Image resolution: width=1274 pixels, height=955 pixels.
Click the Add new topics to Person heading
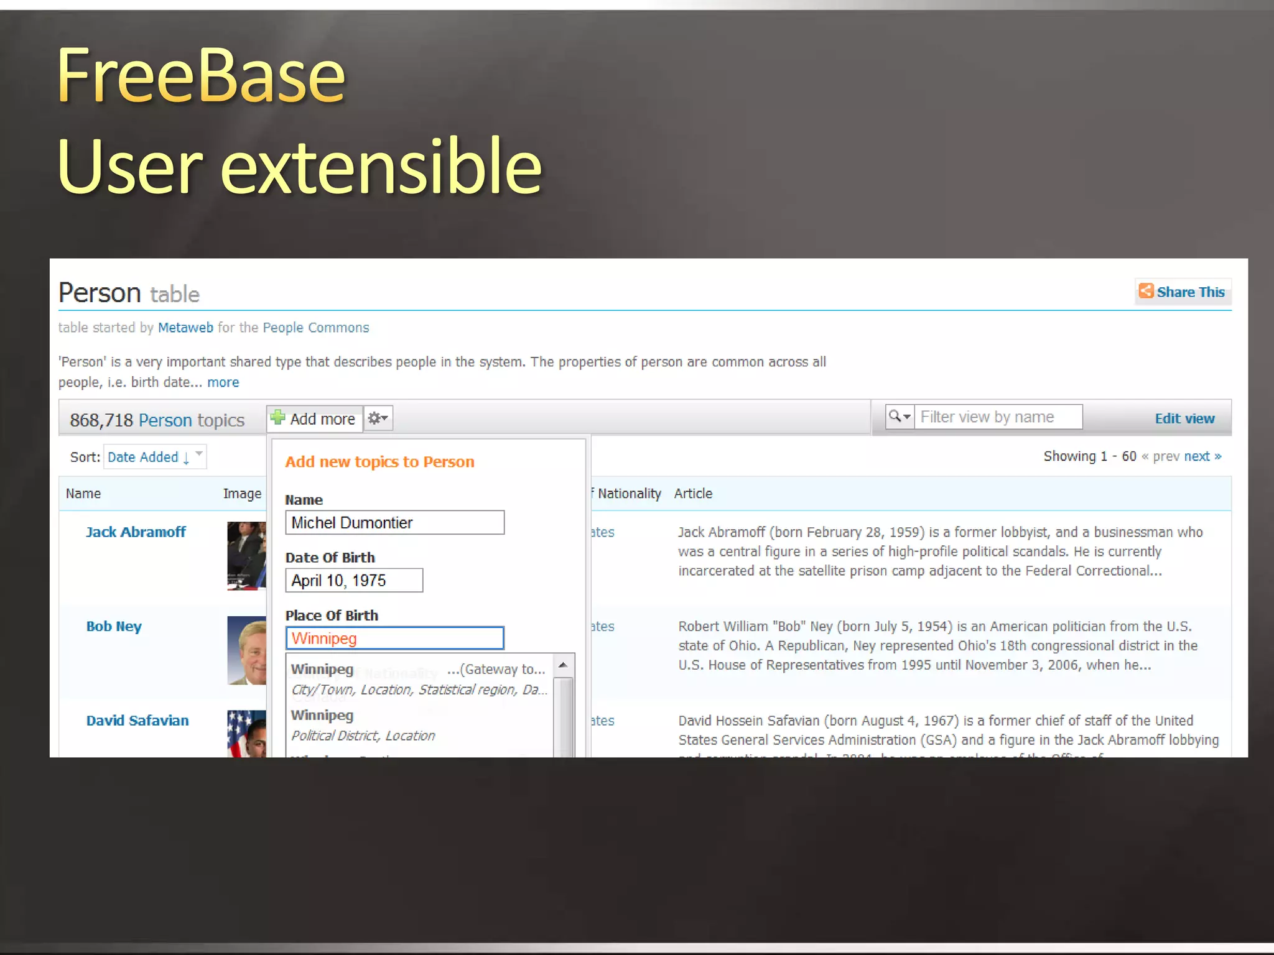pos(379,462)
